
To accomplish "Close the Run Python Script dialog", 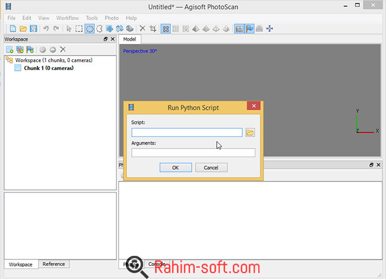I will pos(254,106).
